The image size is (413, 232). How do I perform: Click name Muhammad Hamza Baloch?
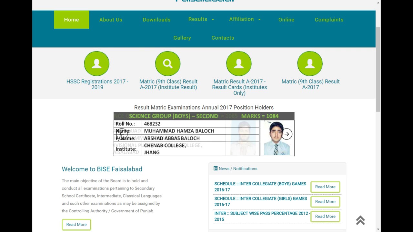pyautogui.click(x=179, y=131)
